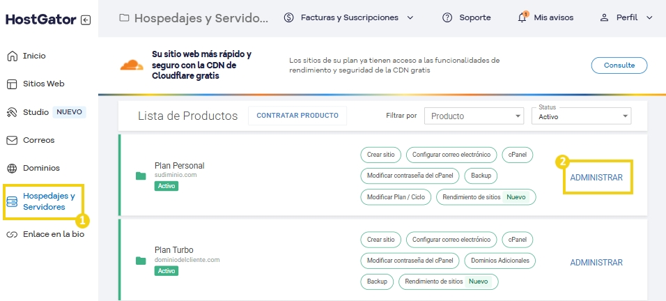
Task: Click Crear sitio for Plan Turbo
Action: coord(380,240)
